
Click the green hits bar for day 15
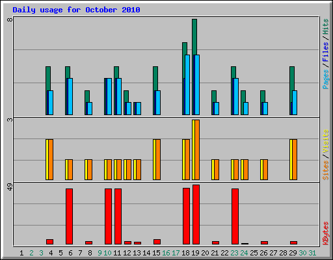point(155,79)
